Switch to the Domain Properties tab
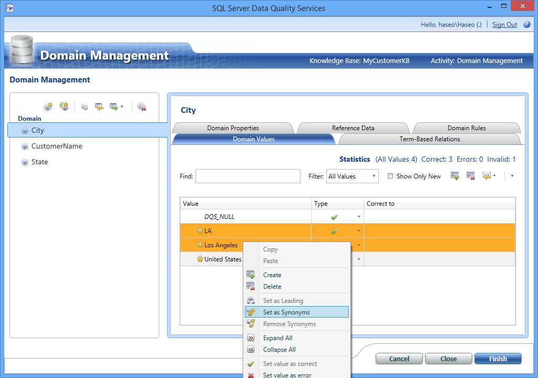 click(x=233, y=128)
